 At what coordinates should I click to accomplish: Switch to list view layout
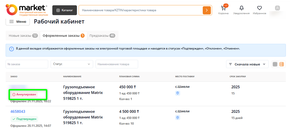[282, 64]
